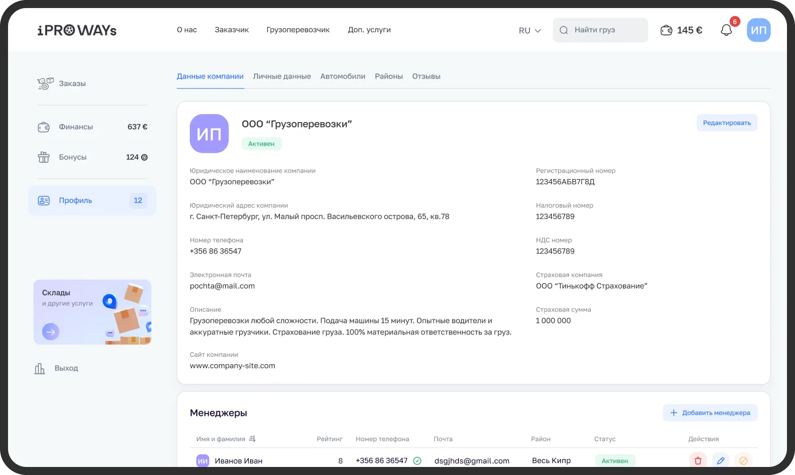Sort managers by Имя и фамилия column

pyautogui.click(x=252, y=439)
